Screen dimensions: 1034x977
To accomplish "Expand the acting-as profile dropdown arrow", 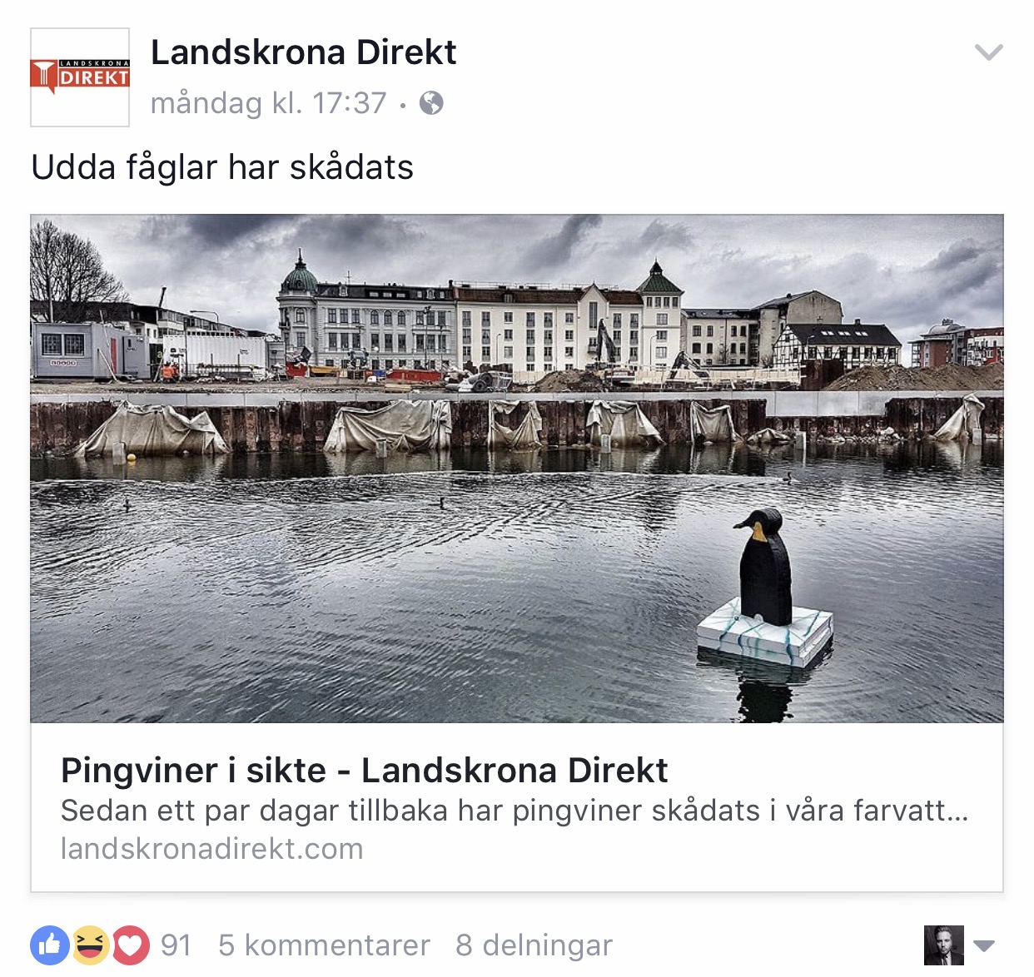I will point(984,946).
